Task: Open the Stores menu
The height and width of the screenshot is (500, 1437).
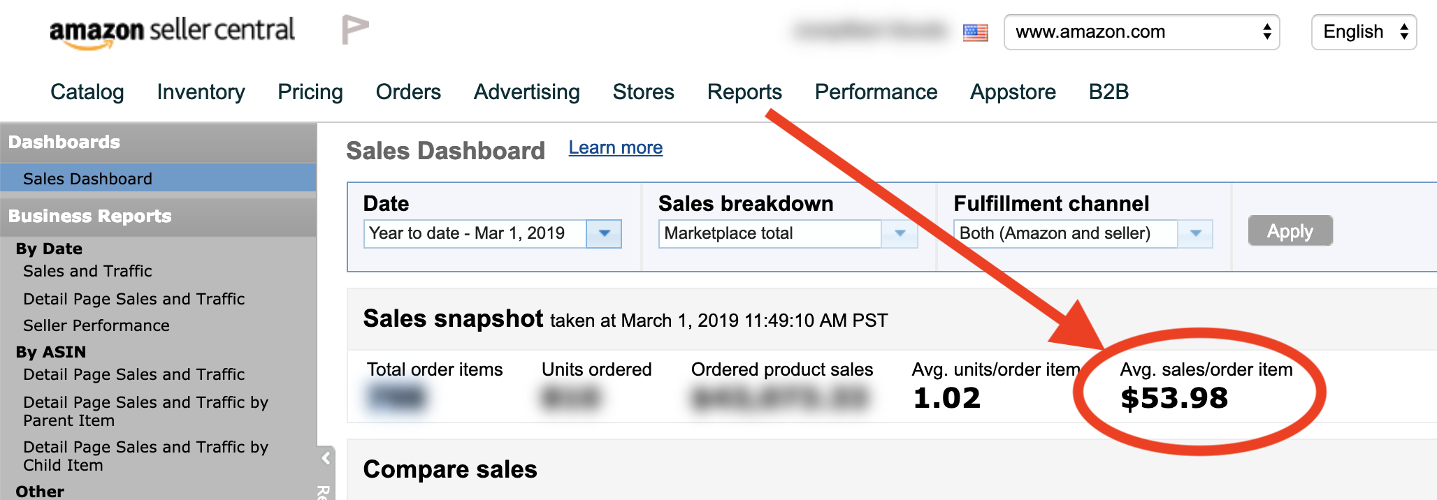Action: (644, 92)
